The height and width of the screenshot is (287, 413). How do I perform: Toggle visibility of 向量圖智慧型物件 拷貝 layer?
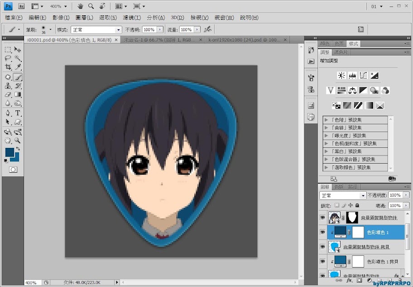coord(323,247)
